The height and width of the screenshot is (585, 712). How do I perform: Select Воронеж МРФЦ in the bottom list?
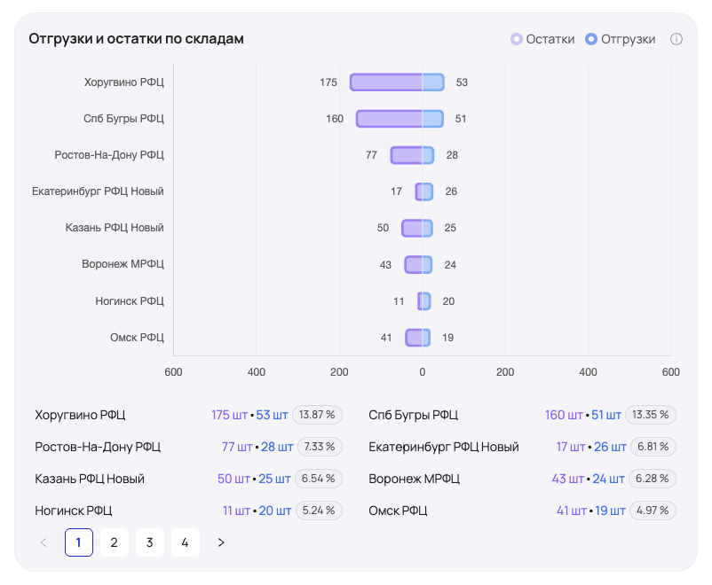414,479
